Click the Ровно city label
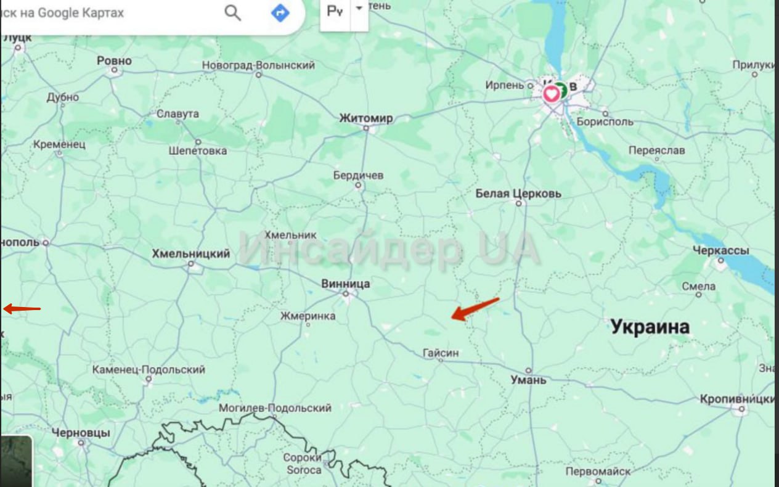Viewport: 779px width, 487px height. pyautogui.click(x=115, y=60)
